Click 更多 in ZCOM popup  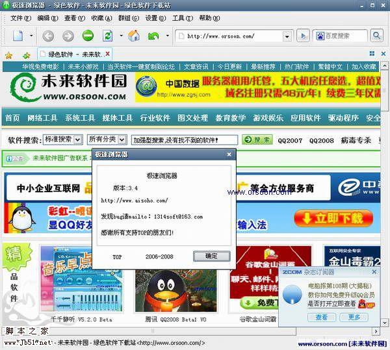pyautogui.click(x=354, y=318)
